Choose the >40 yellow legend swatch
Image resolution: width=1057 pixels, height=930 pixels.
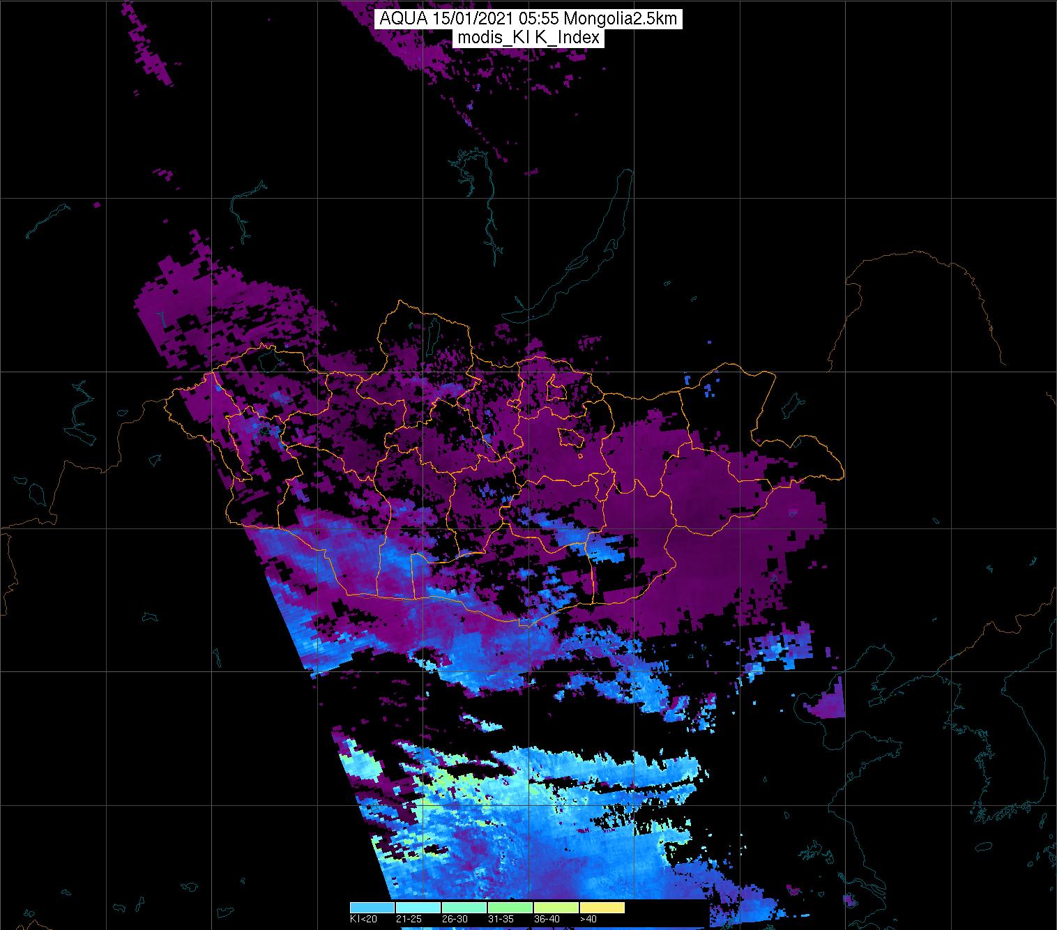(602, 908)
